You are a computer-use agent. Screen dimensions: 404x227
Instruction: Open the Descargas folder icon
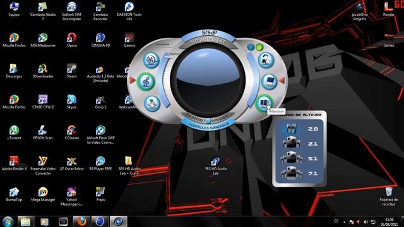[14, 71]
